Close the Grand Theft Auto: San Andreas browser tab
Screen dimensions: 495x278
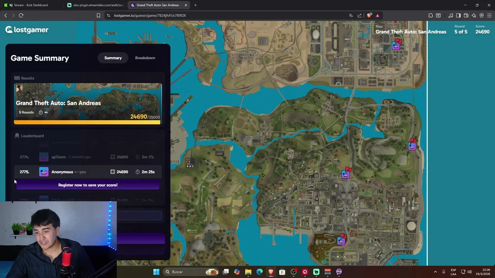click(186, 5)
